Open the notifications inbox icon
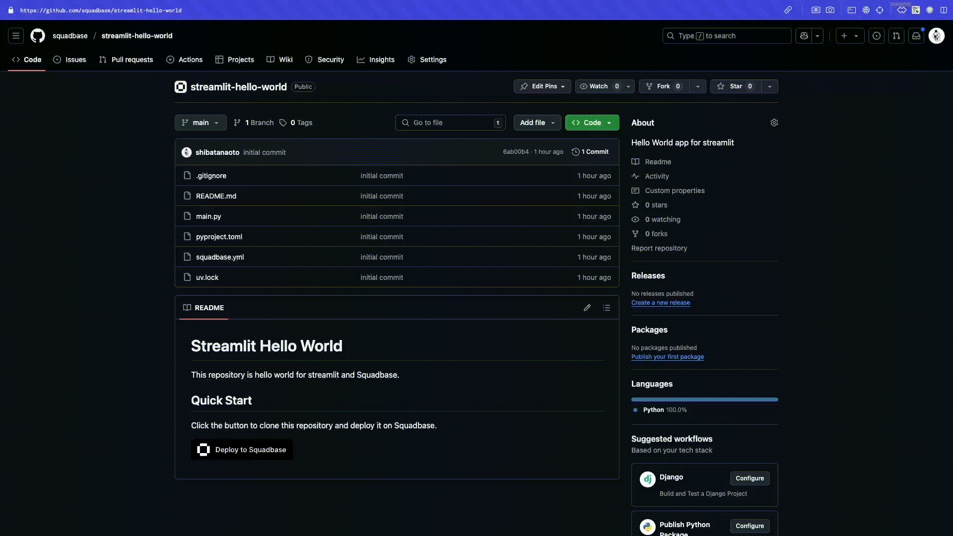The image size is (953, 536). pyautogui.click(x=916, y=36)
